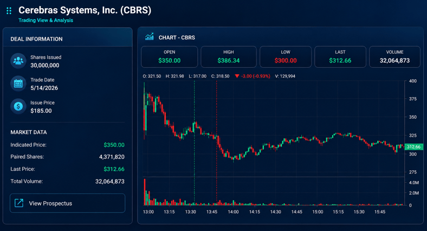Click the 350 price axis label

click(412, 117)
